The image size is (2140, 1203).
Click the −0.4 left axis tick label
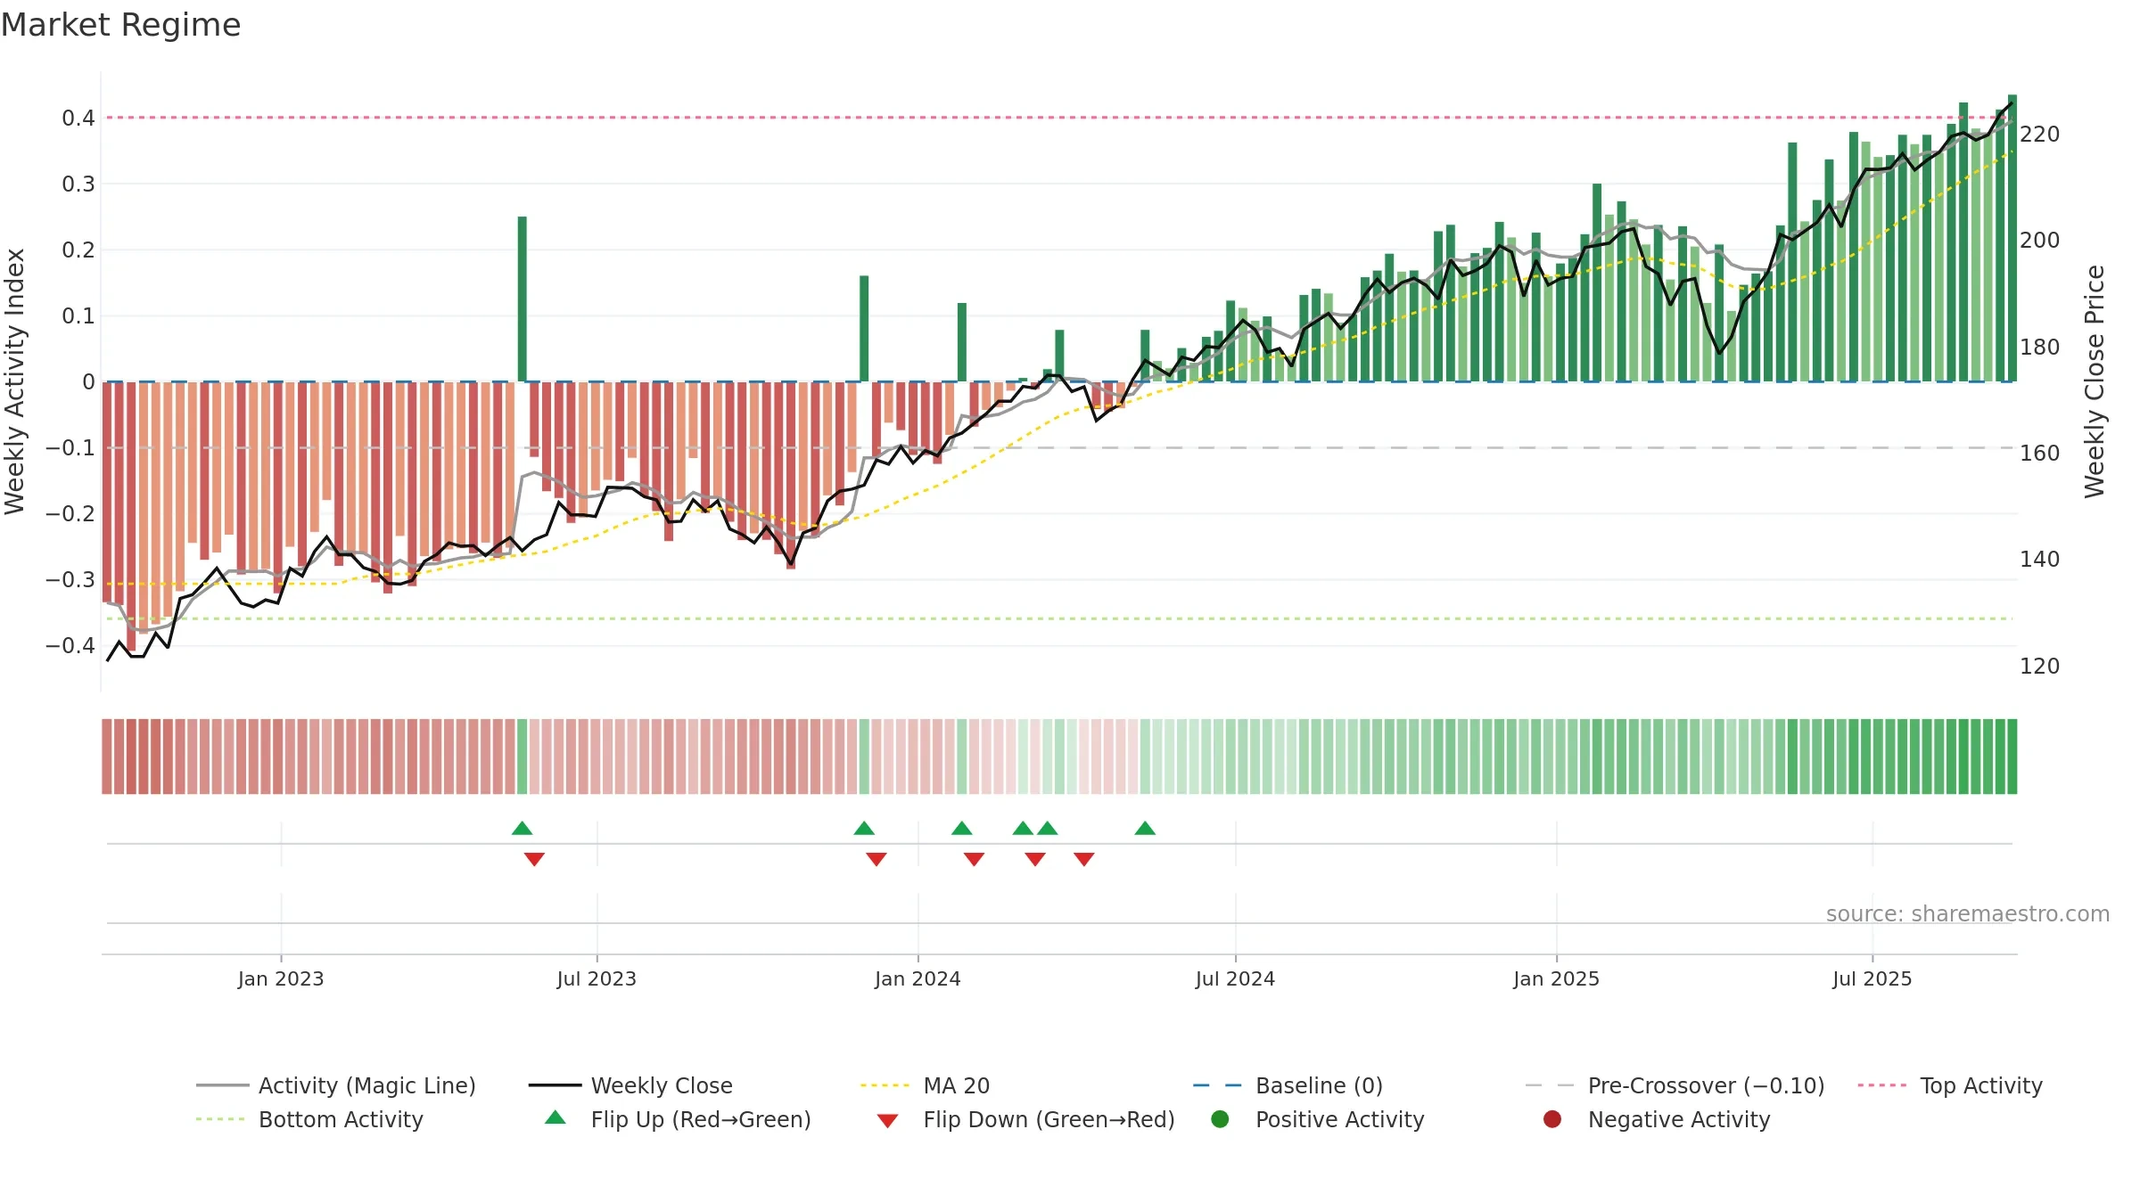[70, 645]
